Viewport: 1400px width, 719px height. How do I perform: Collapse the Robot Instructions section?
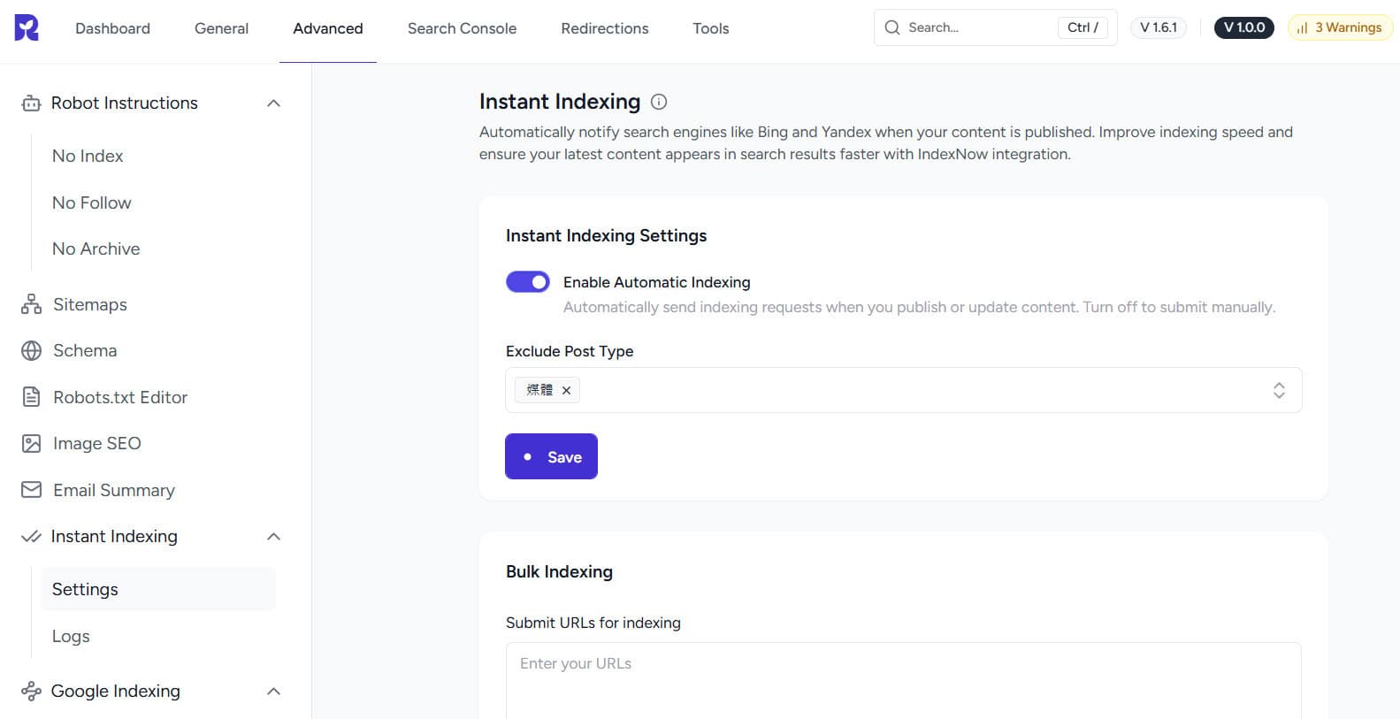(273, 103)
